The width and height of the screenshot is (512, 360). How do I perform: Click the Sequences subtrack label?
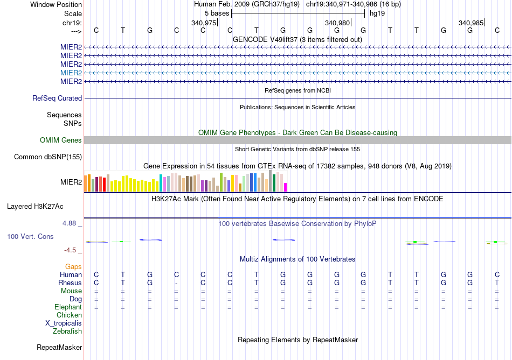pyautogui.click(x=64, y=115)
